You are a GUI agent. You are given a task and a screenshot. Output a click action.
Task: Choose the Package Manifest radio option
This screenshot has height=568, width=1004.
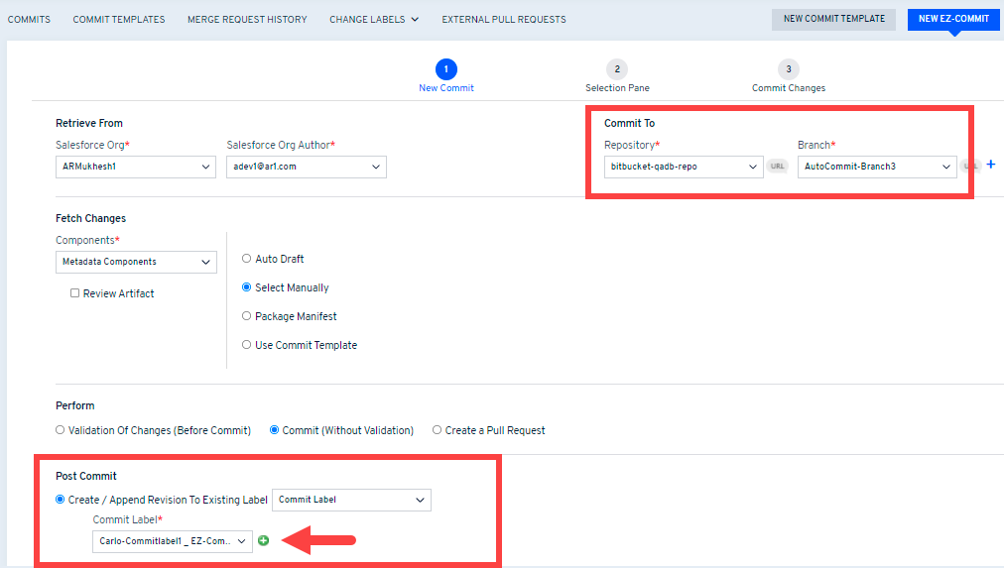247,316
